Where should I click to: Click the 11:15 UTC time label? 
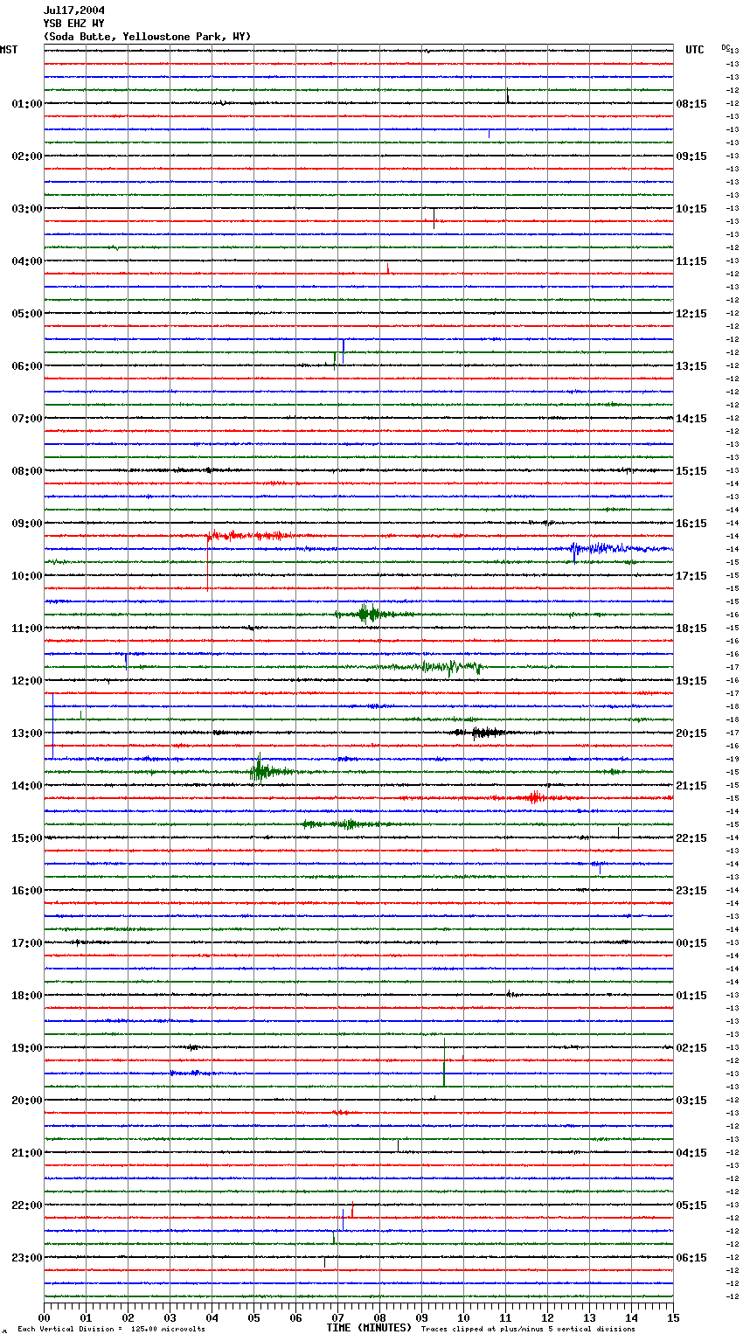691,261
